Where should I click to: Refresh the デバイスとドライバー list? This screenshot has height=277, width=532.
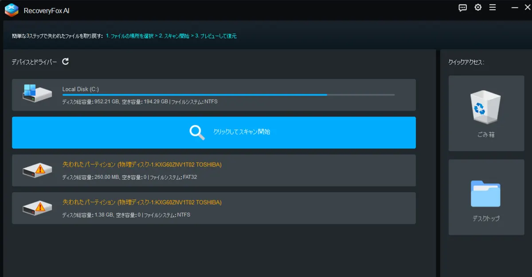click(66, 62)
